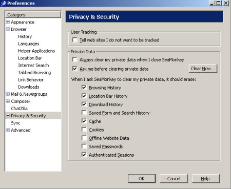The height and width of the screenshot is (189, 231).
Task: Confirm with the OK button
Action: coord(142,179)
